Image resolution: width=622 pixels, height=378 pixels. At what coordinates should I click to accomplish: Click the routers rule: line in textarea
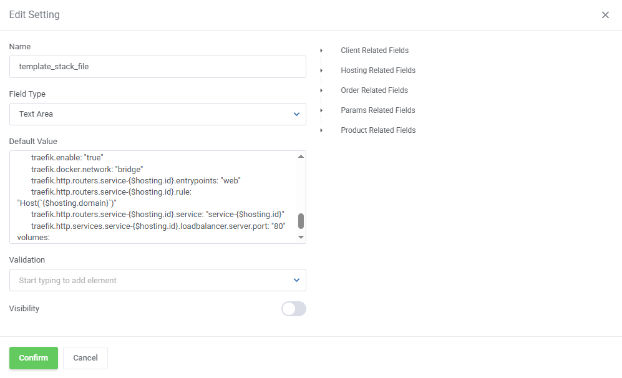coord(111,192)
